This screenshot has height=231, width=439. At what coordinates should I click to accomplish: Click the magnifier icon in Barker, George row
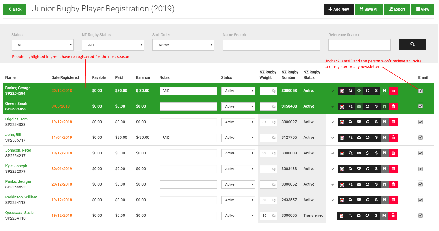[351, 91]
